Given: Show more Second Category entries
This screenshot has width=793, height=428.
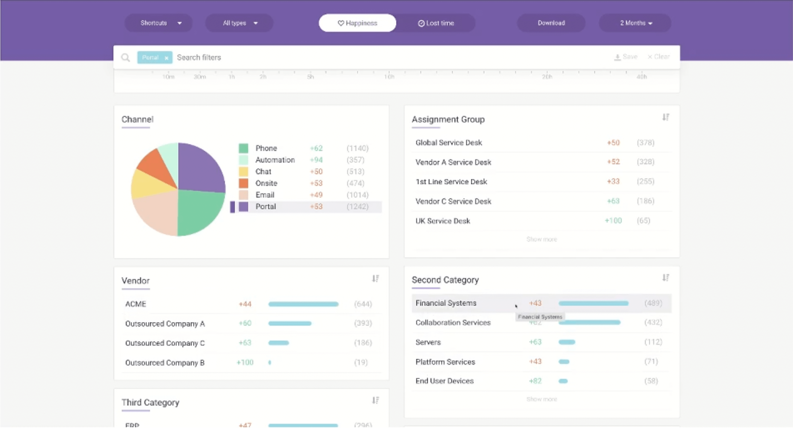Looking at the screenshot, I should coord(542,399).
